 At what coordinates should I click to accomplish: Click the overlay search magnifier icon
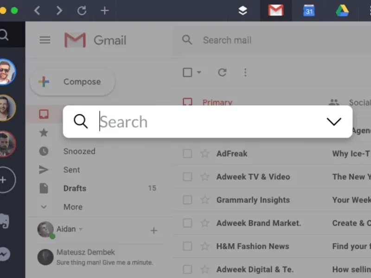click(81, 121)
